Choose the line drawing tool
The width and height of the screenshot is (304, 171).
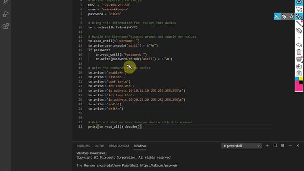[x=299, y=23]
